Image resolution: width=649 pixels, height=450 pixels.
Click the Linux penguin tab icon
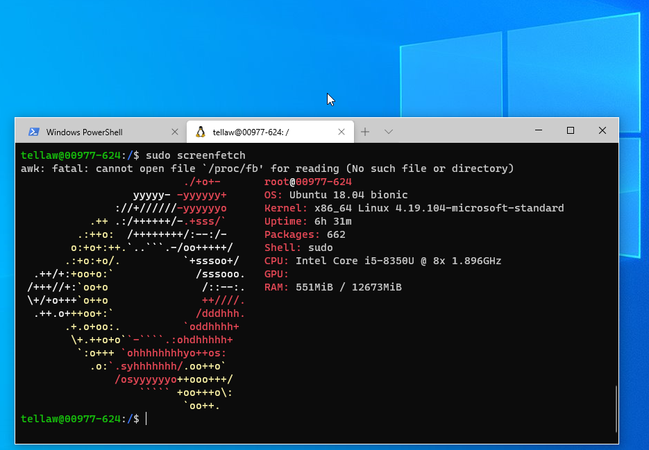(x=201, y=132)
